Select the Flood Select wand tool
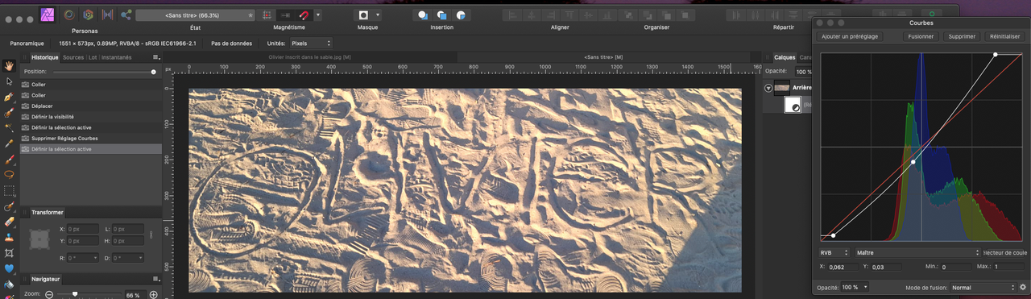This screenshot has height=299, width=1031. coord(9,127)
